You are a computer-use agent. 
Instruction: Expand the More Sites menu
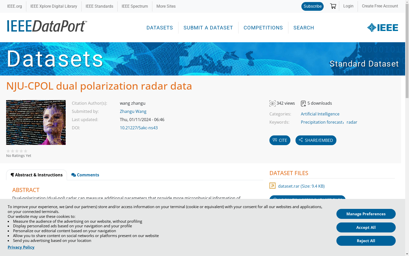(x=166, y=6)
